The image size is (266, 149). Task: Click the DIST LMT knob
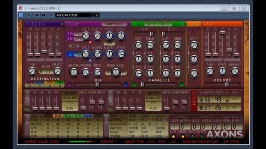click(194, 74)
